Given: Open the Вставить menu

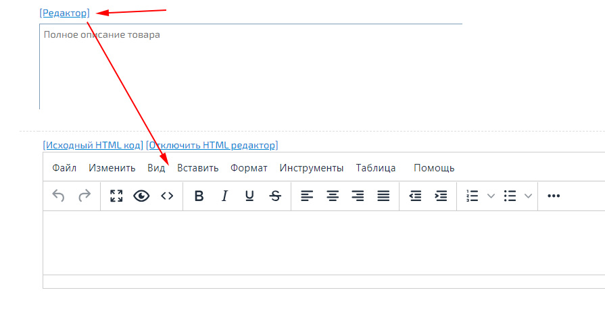Looking at the screenshot, I should (x=198, y=168).
